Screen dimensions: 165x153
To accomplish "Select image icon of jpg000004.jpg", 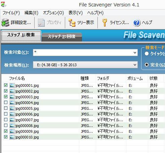I will [x=12, y=103].
